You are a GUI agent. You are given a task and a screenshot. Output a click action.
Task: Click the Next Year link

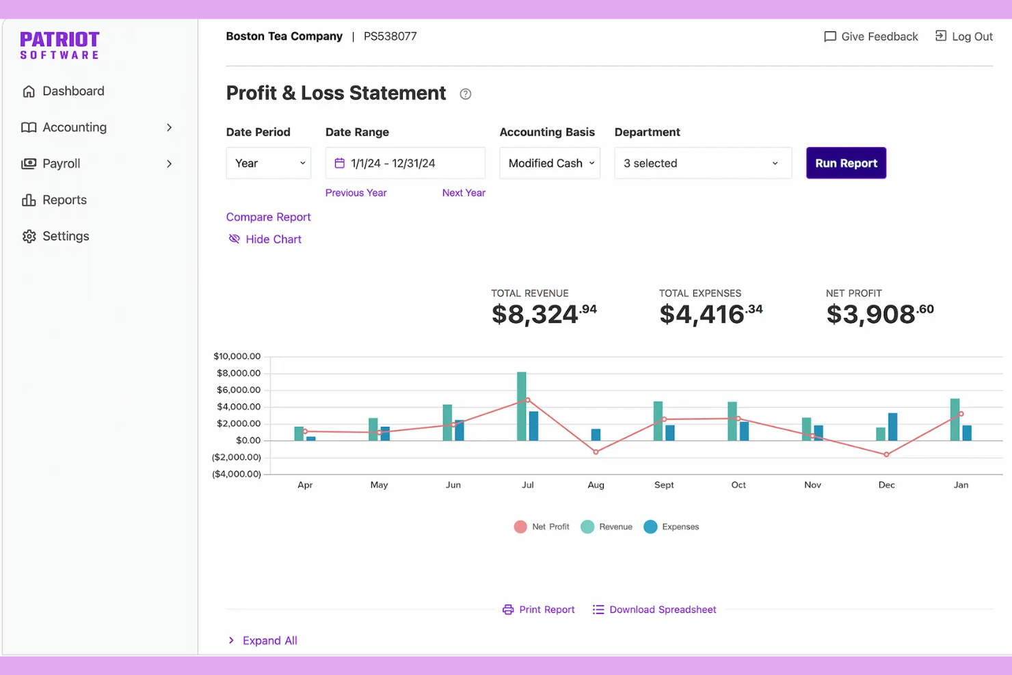pyautogui.click(x=464, y=193)
